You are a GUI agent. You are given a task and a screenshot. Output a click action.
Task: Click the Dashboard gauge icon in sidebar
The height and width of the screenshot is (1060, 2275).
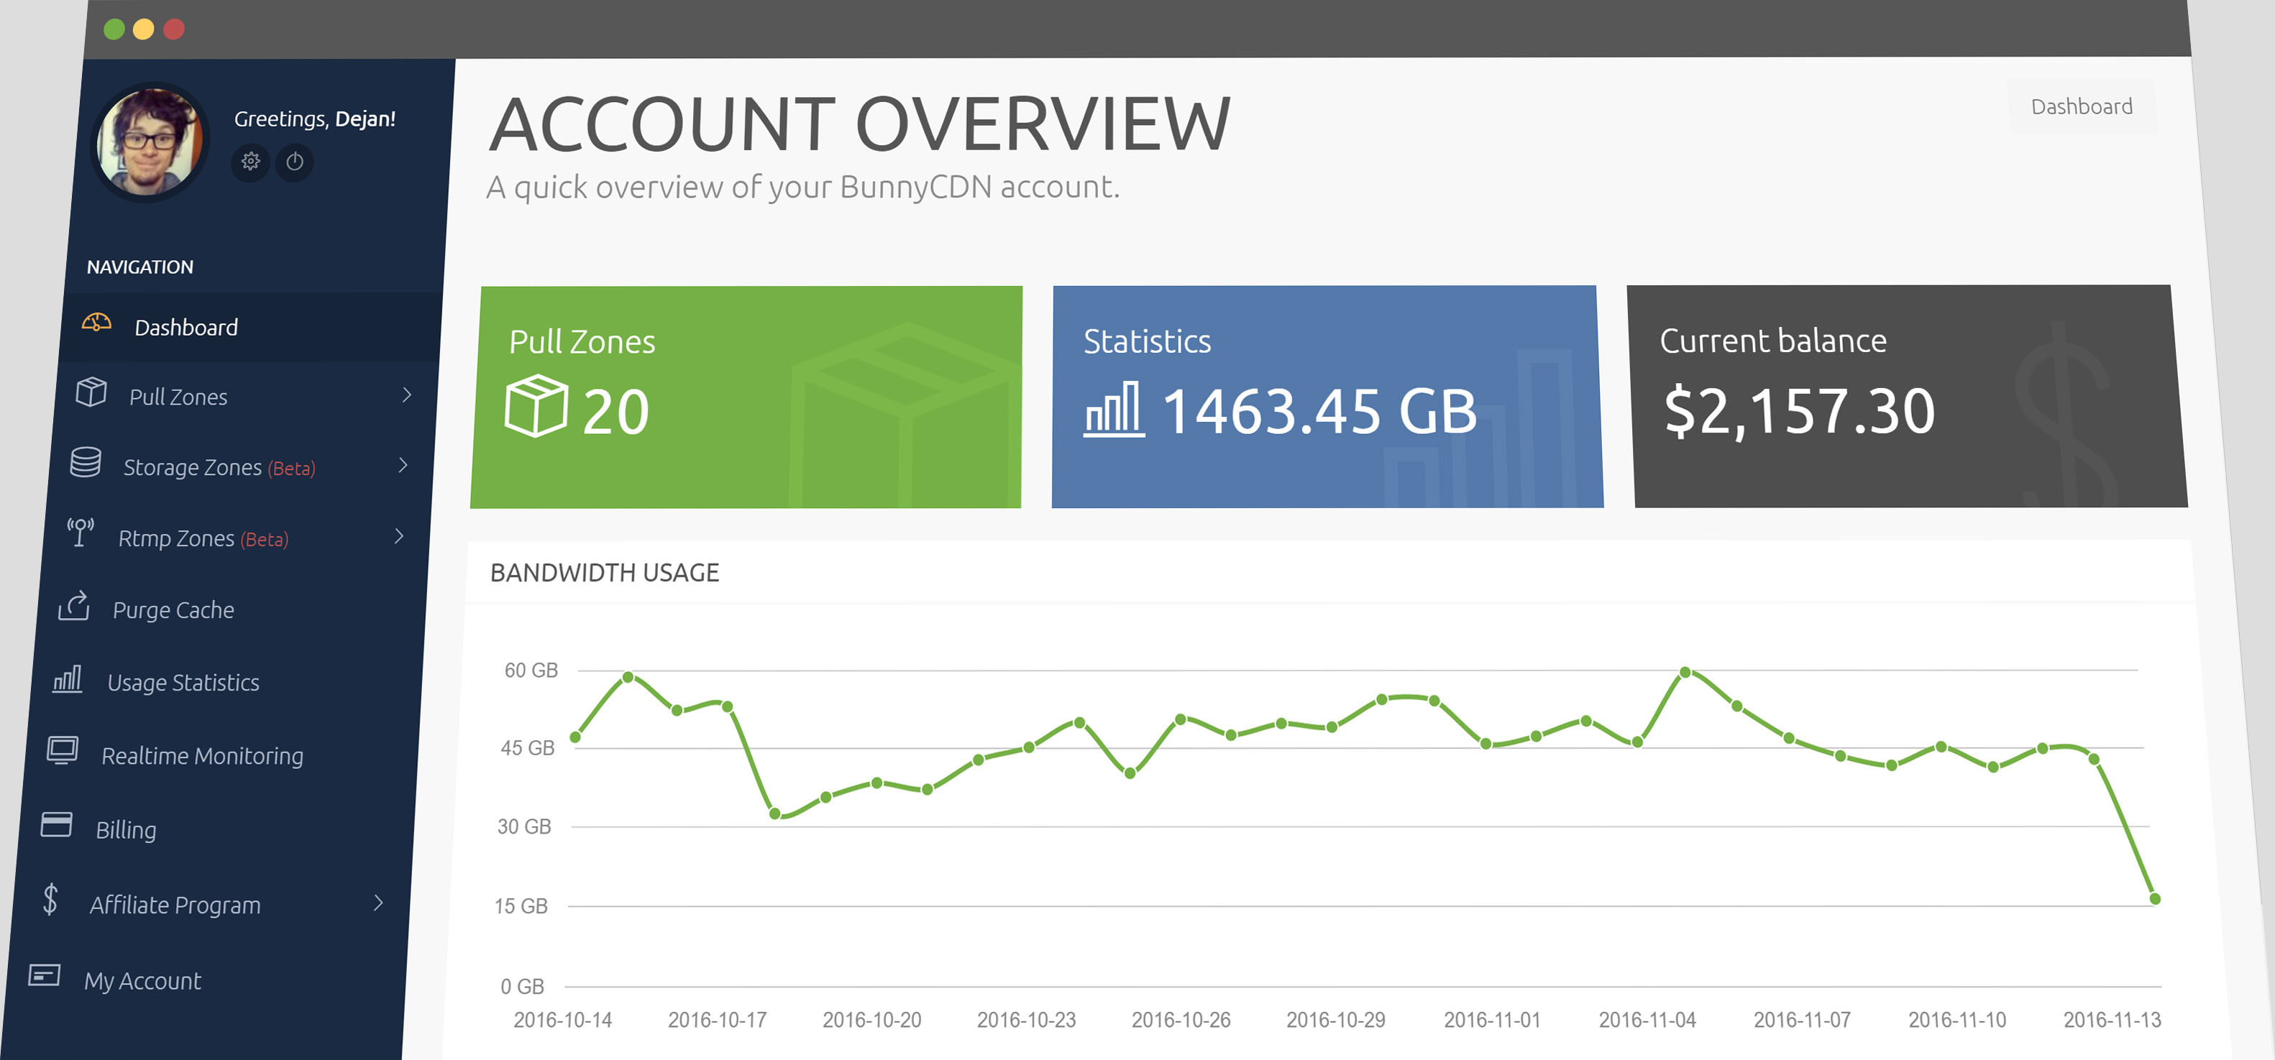96,323
